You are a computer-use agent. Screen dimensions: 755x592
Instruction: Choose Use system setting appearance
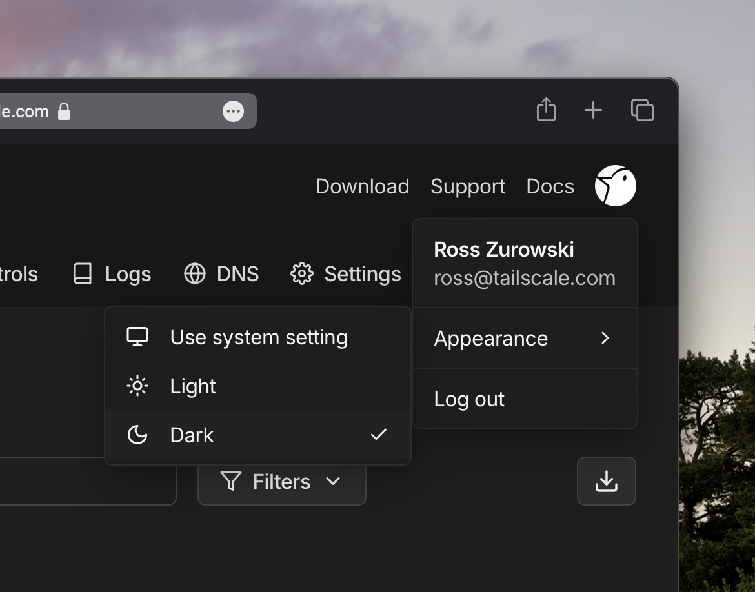click(x=257, y=337)
